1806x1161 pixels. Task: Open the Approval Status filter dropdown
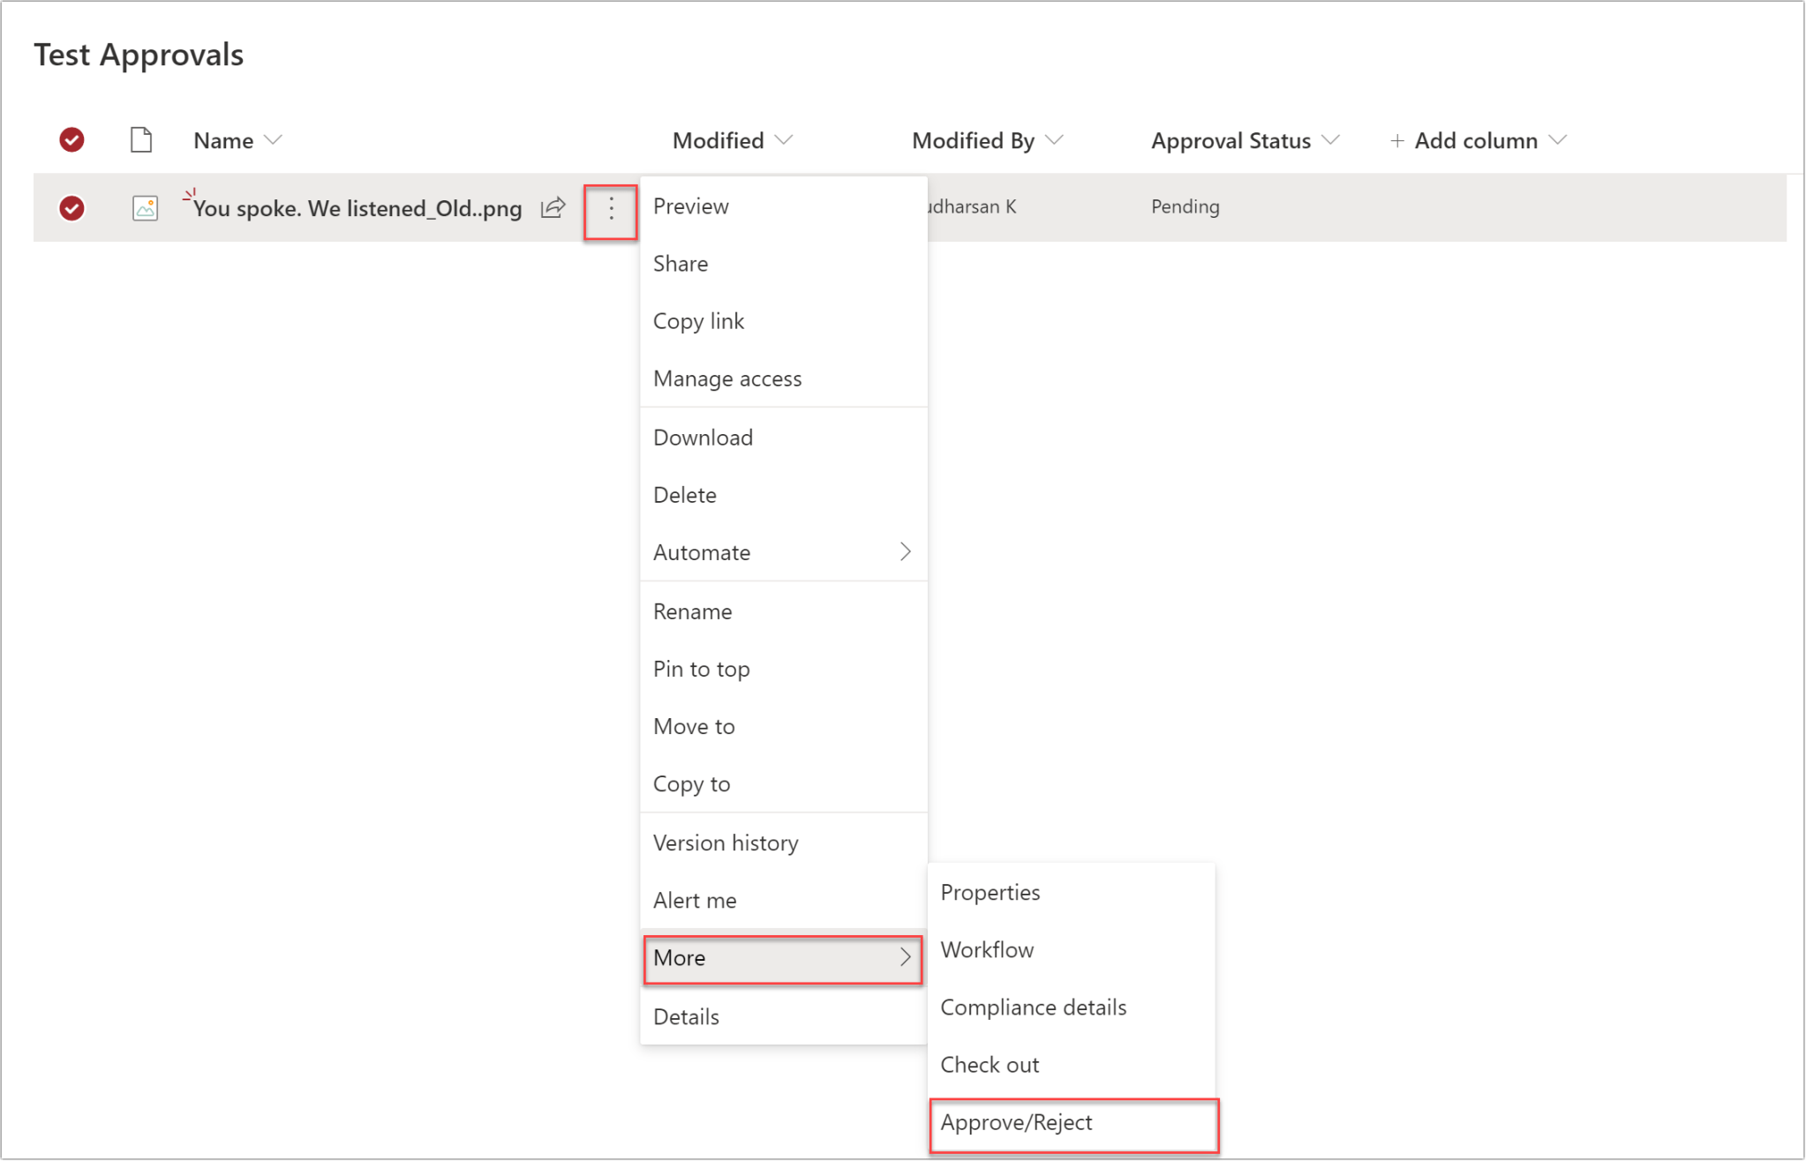click(1244, 139)
